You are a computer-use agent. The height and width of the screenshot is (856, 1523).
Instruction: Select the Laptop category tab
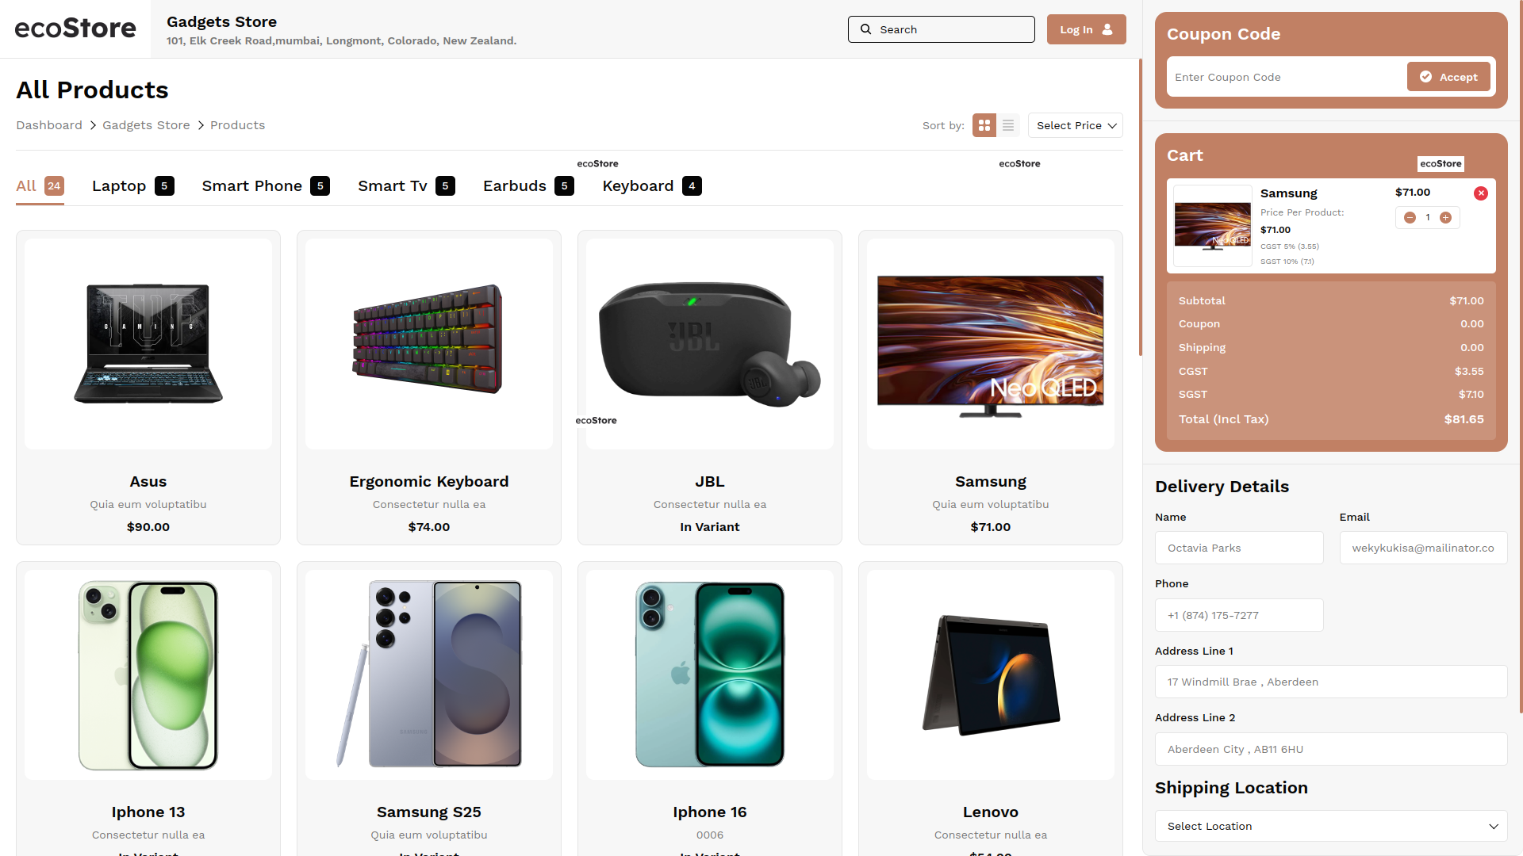tap(132, 186)
